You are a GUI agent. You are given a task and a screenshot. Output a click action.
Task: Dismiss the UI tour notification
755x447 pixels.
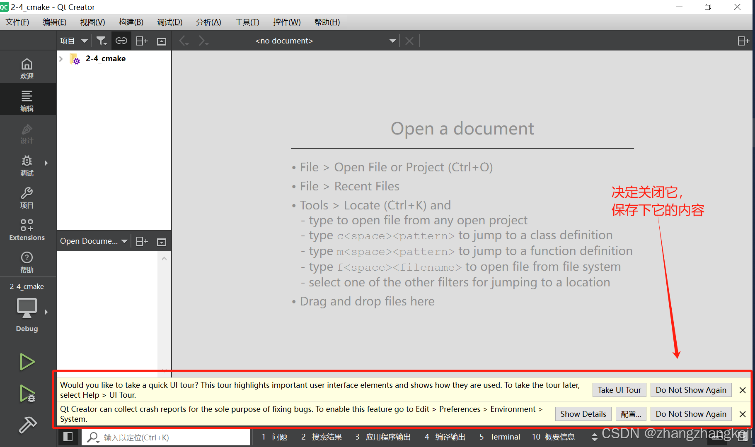743,390
